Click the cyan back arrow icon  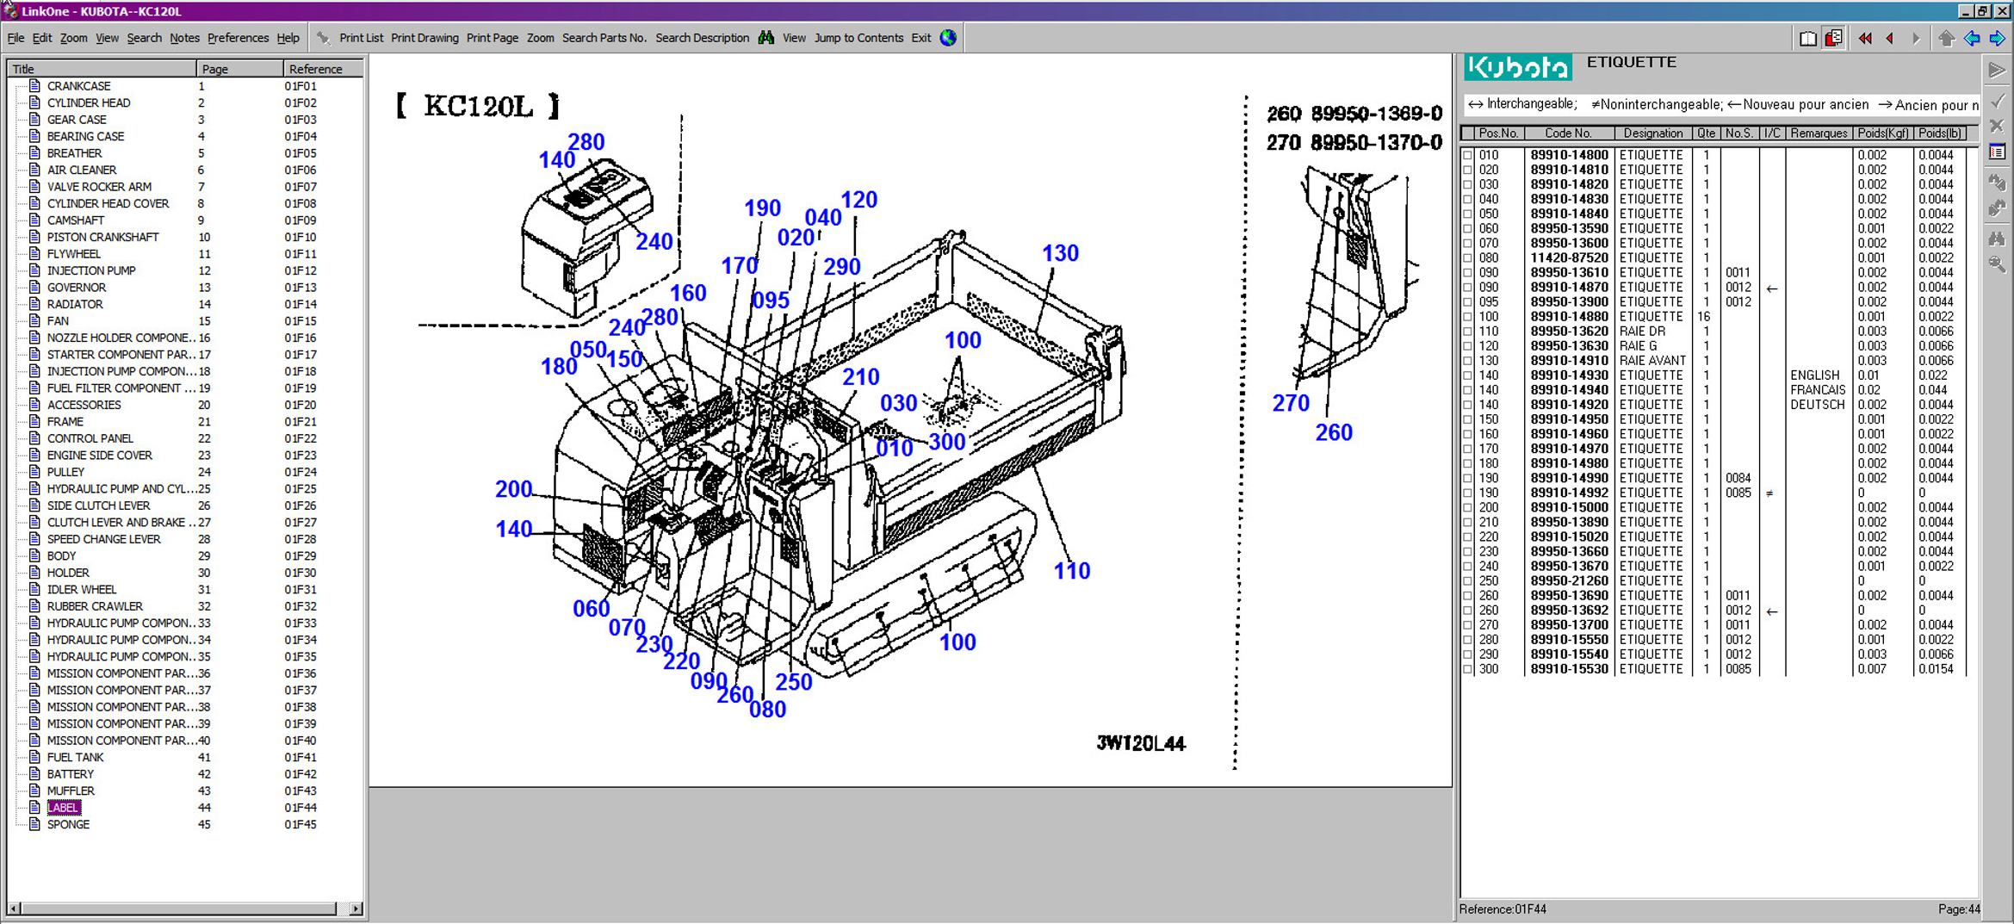click(x=1971, y=38)
